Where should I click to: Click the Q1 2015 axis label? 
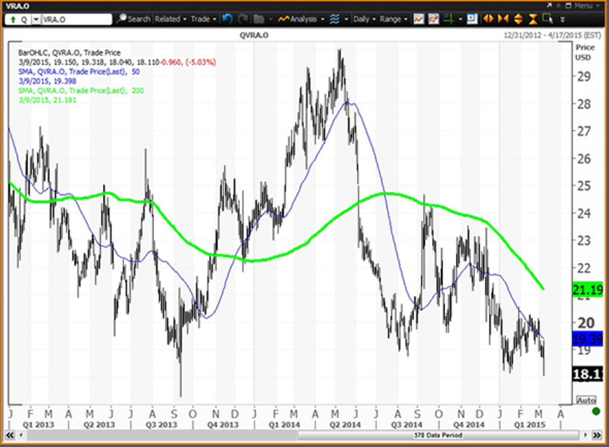[531, 424]
